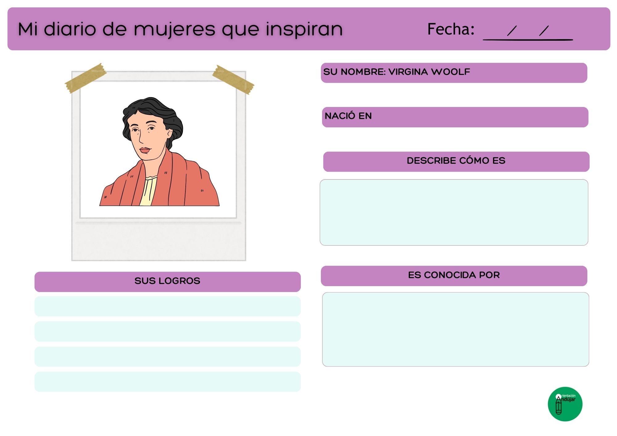This screenshot has width=617, height=436.
Task: Click the 'Fecha:' label text
Action: point(450,29)
